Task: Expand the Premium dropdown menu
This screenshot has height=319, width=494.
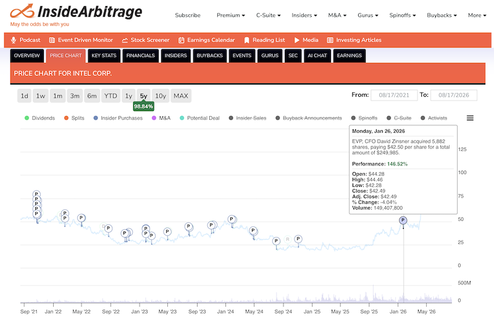Action: 230,15
